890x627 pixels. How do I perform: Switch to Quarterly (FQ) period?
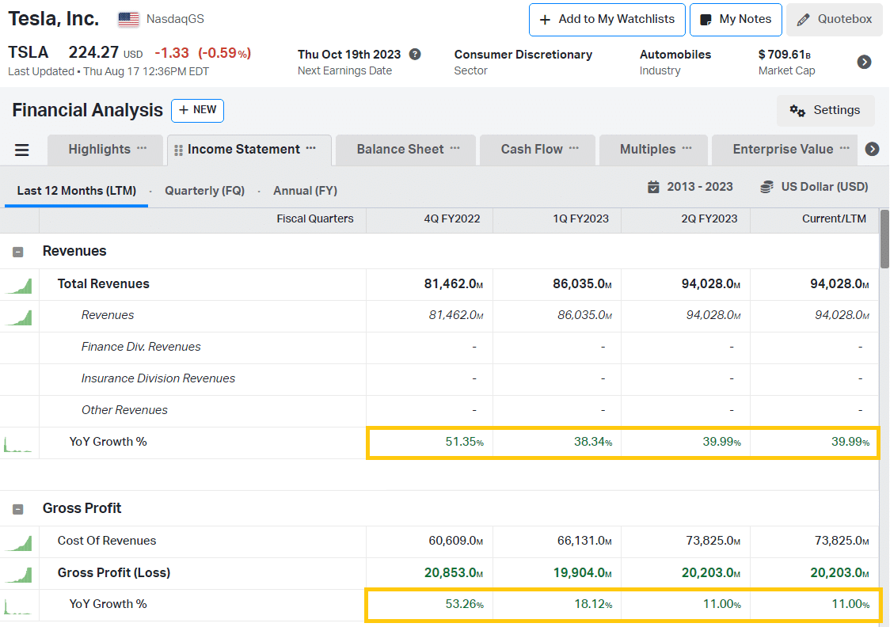click(205, 191)
